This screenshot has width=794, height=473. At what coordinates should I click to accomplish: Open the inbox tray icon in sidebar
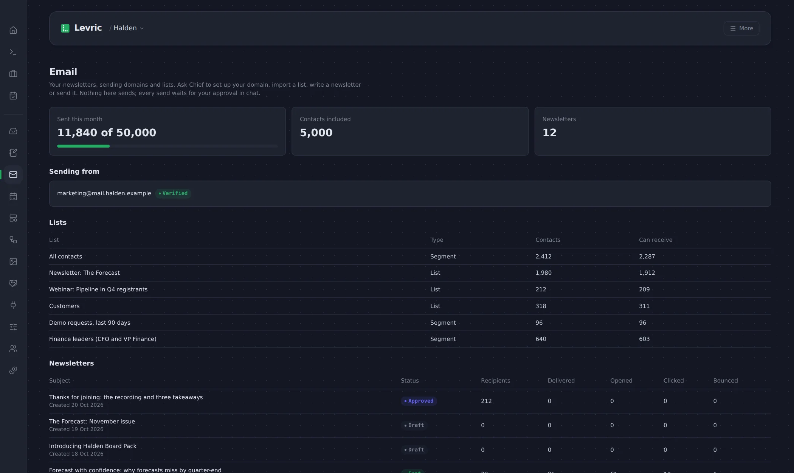point(13,131)
